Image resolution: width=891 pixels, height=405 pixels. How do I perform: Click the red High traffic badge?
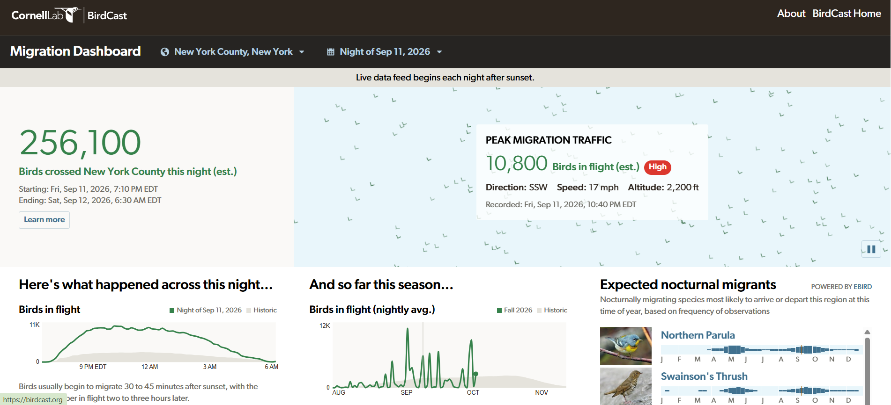click(658, 167)
